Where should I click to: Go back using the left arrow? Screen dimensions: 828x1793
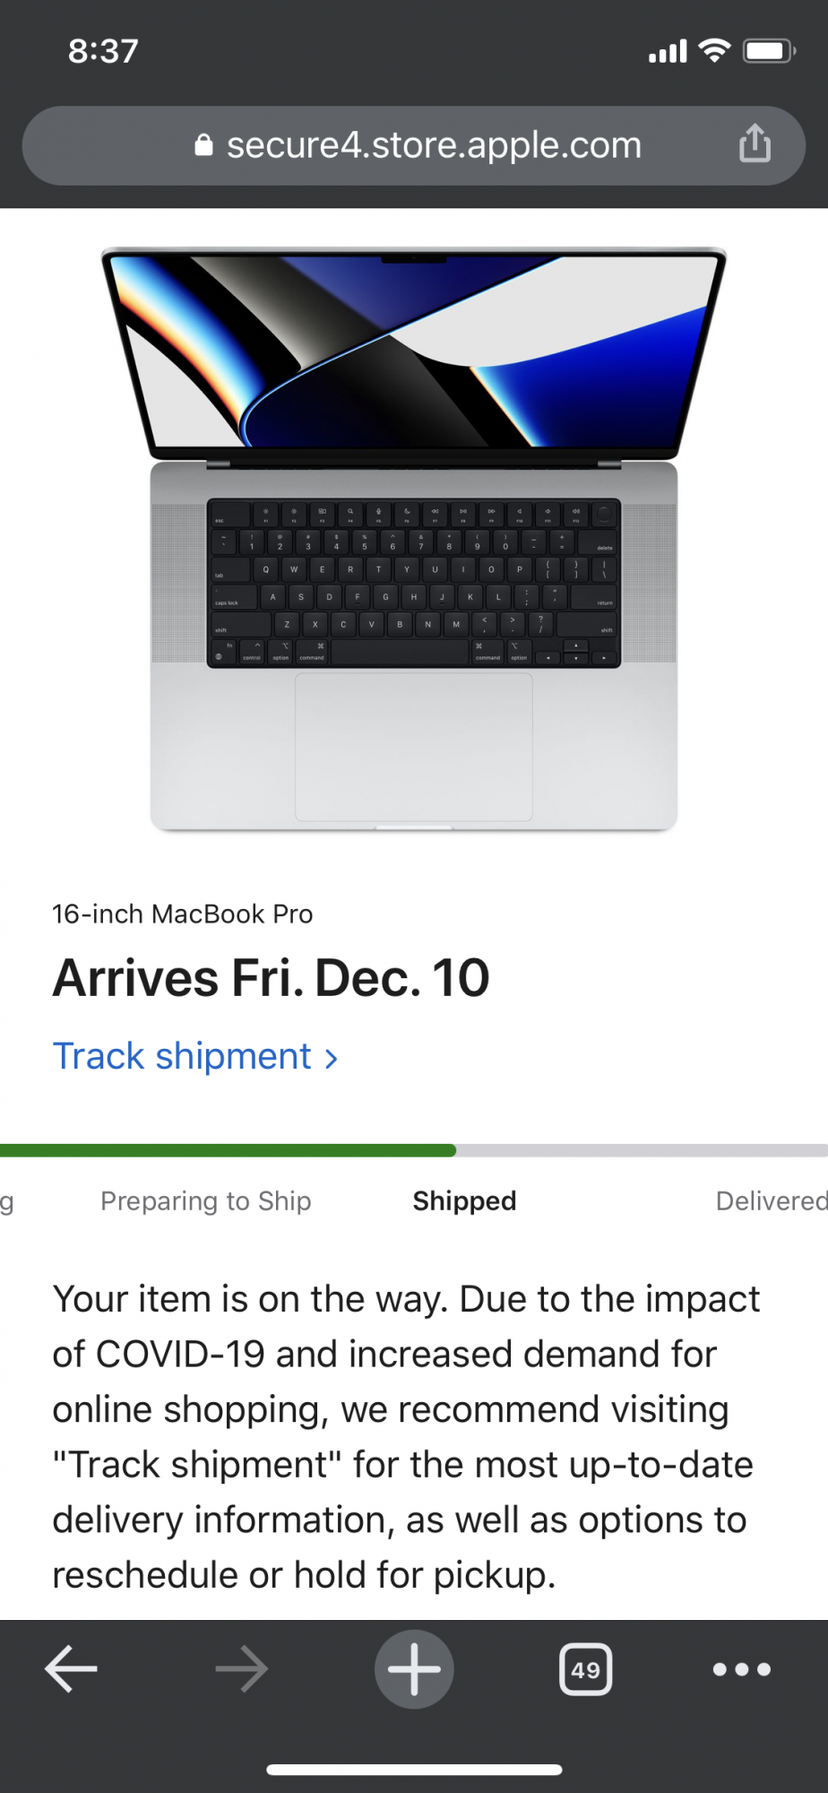71,1668
